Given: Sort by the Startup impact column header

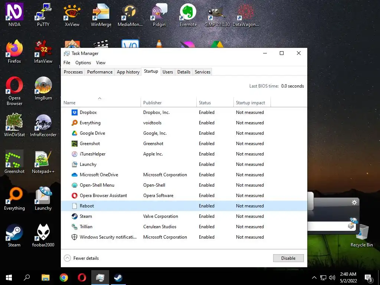Looking at the screenshot, I should pos(252,102).
